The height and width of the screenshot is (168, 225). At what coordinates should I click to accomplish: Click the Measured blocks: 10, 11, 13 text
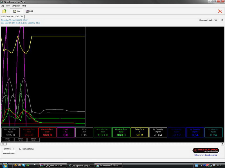[x=211, y=20]
